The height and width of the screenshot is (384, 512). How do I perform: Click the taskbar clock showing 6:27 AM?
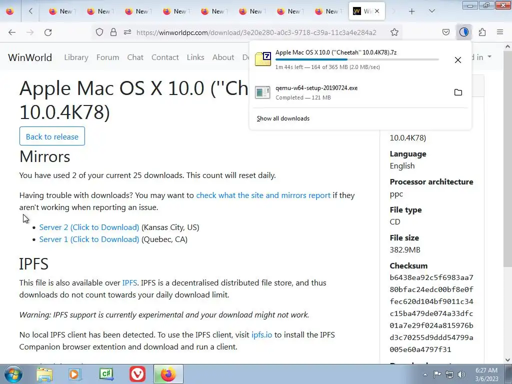pos(486,374)
